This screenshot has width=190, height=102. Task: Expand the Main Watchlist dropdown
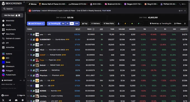pos(8,84)
